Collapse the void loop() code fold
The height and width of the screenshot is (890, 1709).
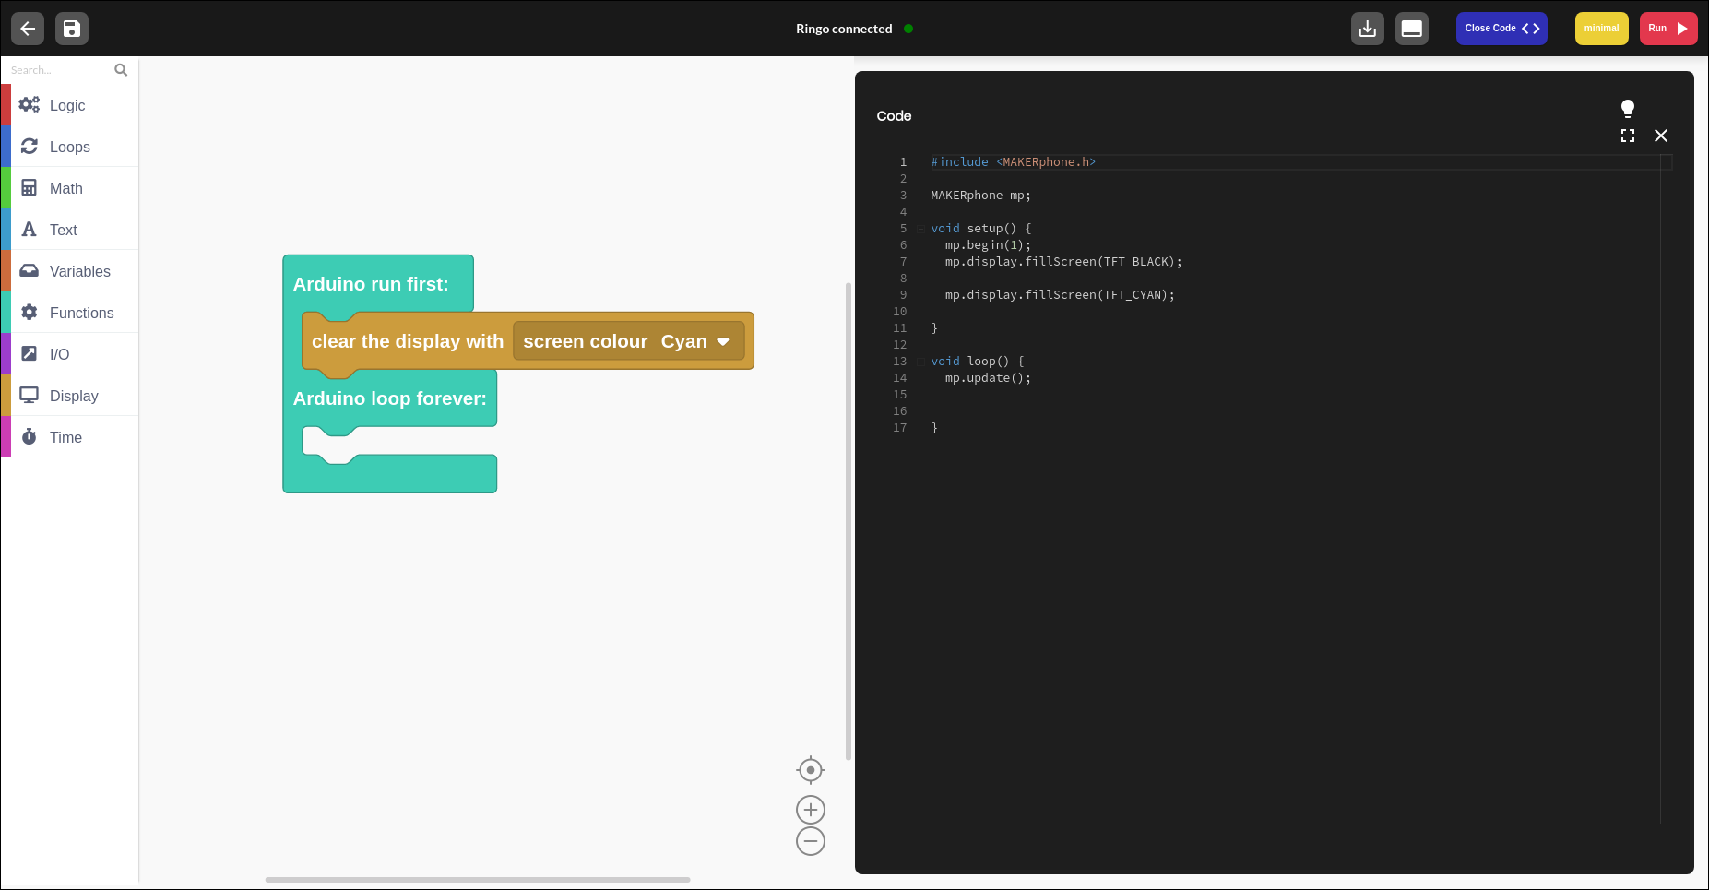coord(920,362)
